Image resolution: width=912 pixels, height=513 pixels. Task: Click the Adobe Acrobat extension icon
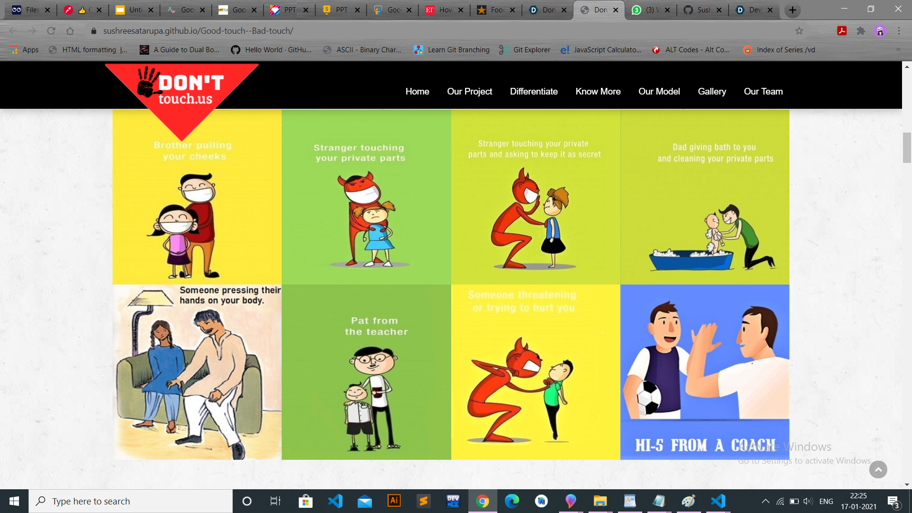842,31
